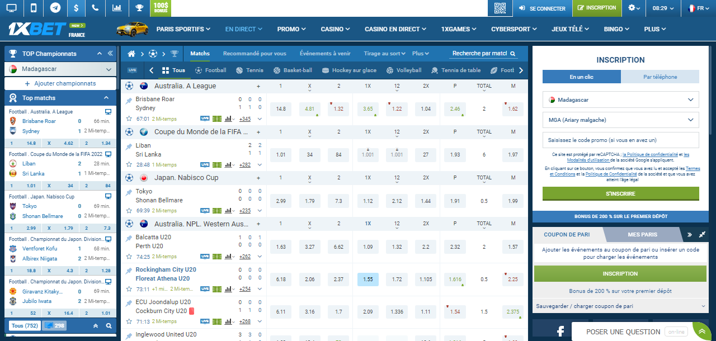Open the 08:29 time dropdown
The height and width of the screenshot is (341, 716).
(663, 8)
